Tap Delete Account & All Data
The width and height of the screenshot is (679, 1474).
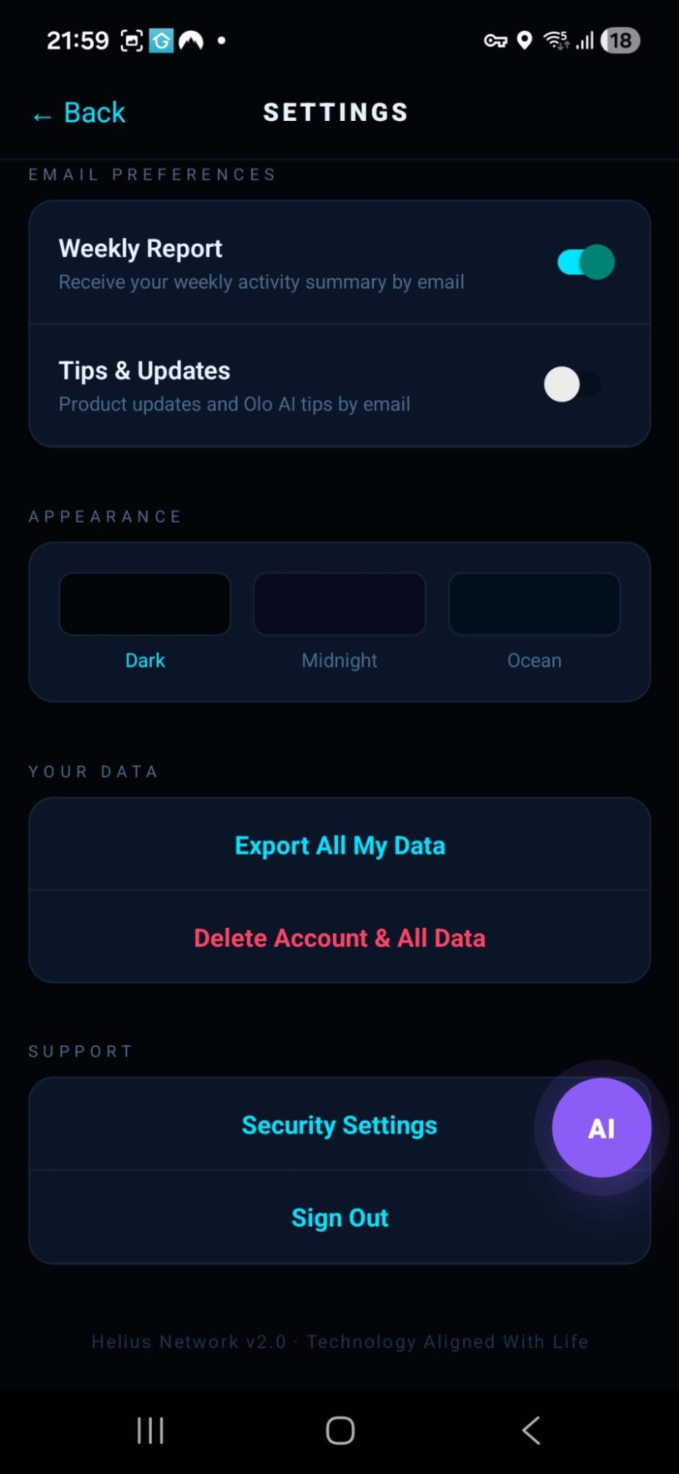339,937
